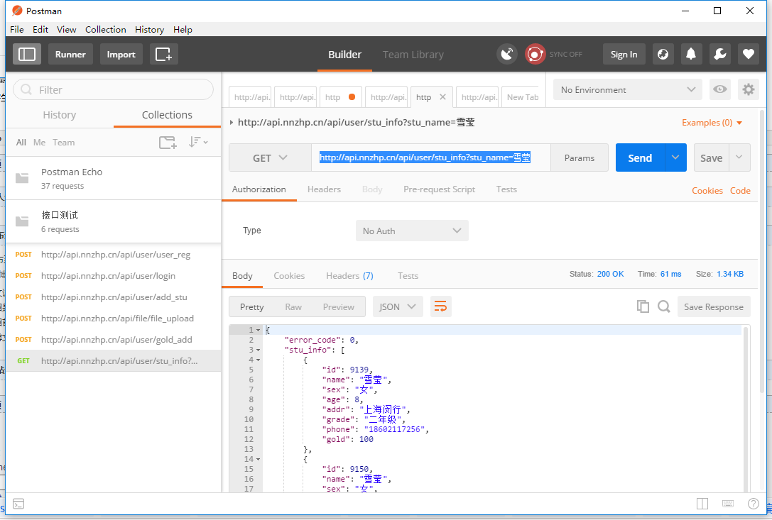Open the Pre-request Script tab
This screenshot has height=520, width=772.
(439, 189)
